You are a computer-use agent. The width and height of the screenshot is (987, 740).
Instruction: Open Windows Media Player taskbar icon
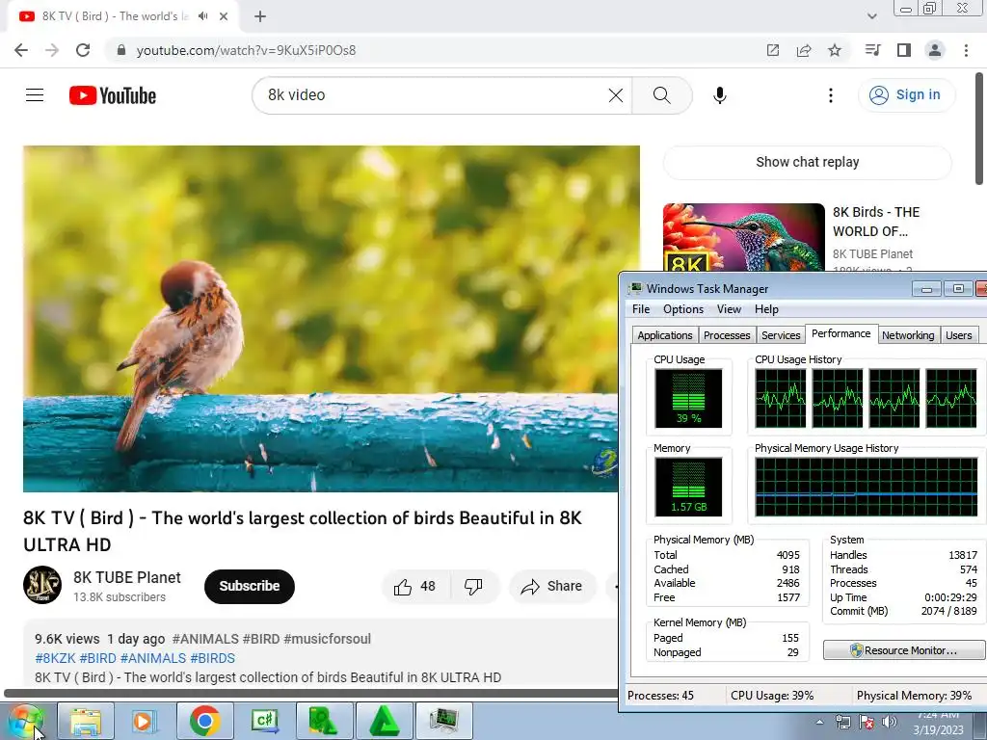[x=145, y=721]
